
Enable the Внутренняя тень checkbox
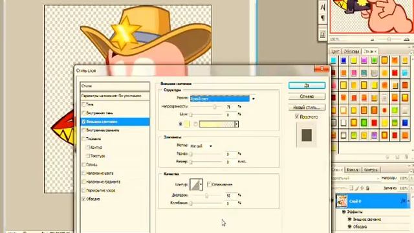point(83,113)
